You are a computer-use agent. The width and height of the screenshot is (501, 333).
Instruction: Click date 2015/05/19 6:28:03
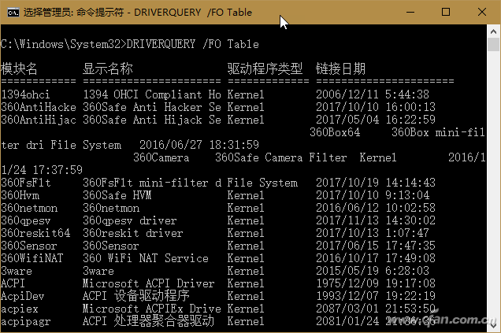tap(373, 271)
